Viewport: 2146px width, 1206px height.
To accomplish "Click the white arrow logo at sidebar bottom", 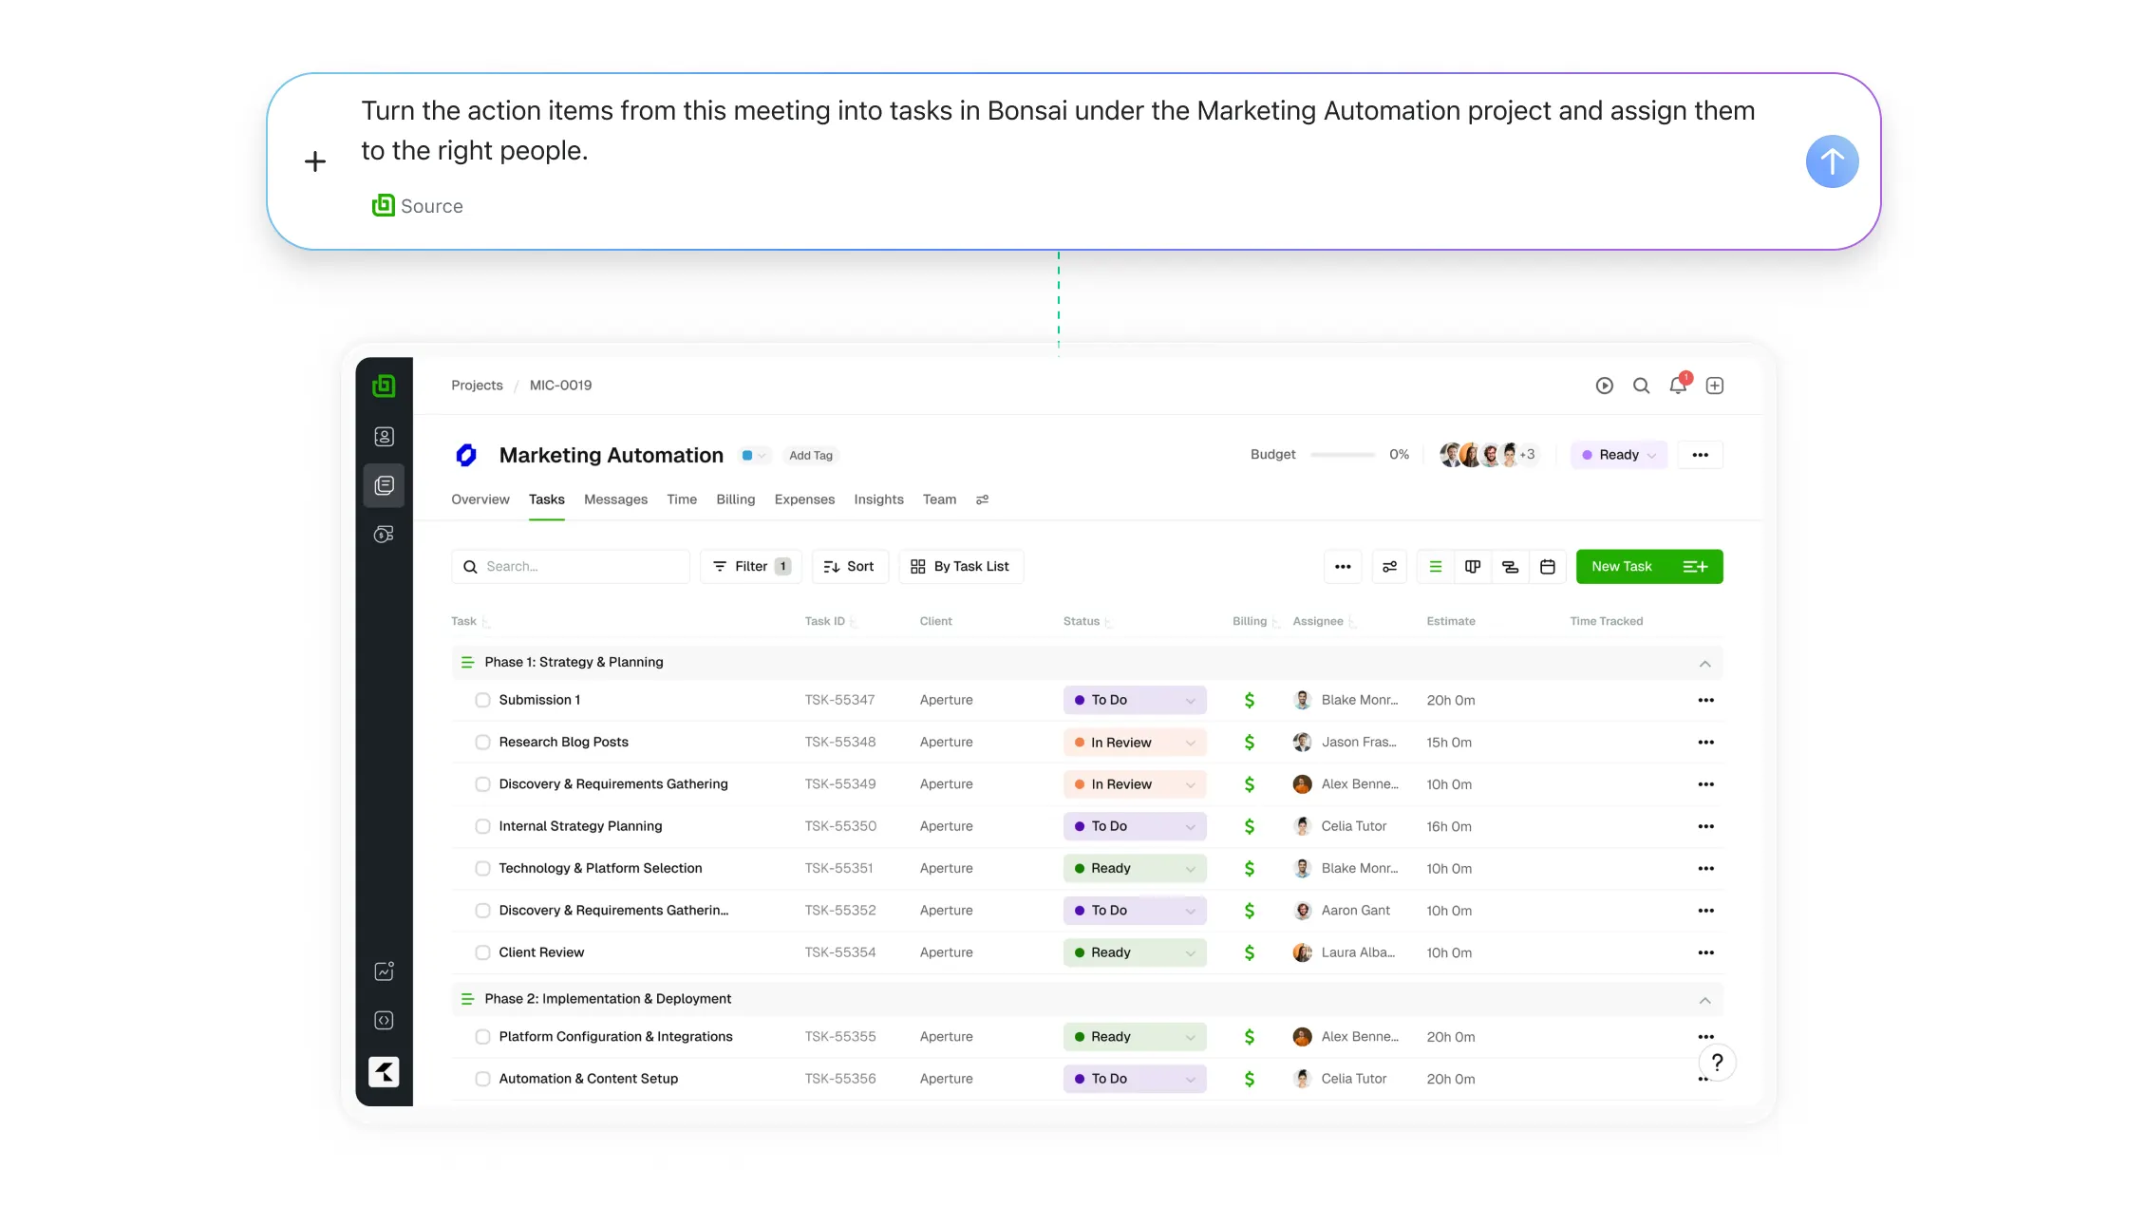I will (x=384, y=1072).
